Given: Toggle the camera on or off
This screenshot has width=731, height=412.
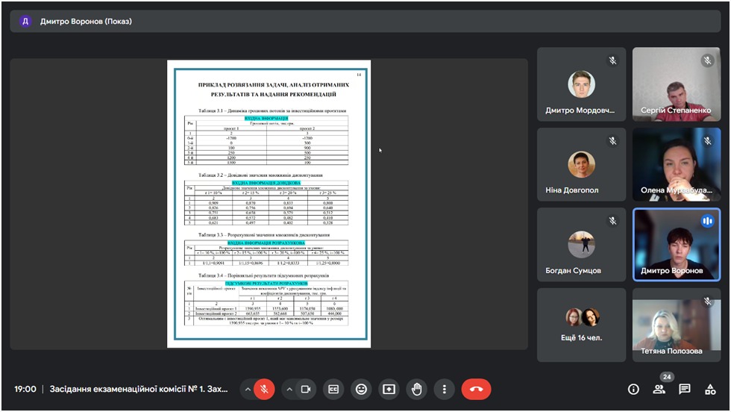Looking at the screenshot, I should (305, 389).
